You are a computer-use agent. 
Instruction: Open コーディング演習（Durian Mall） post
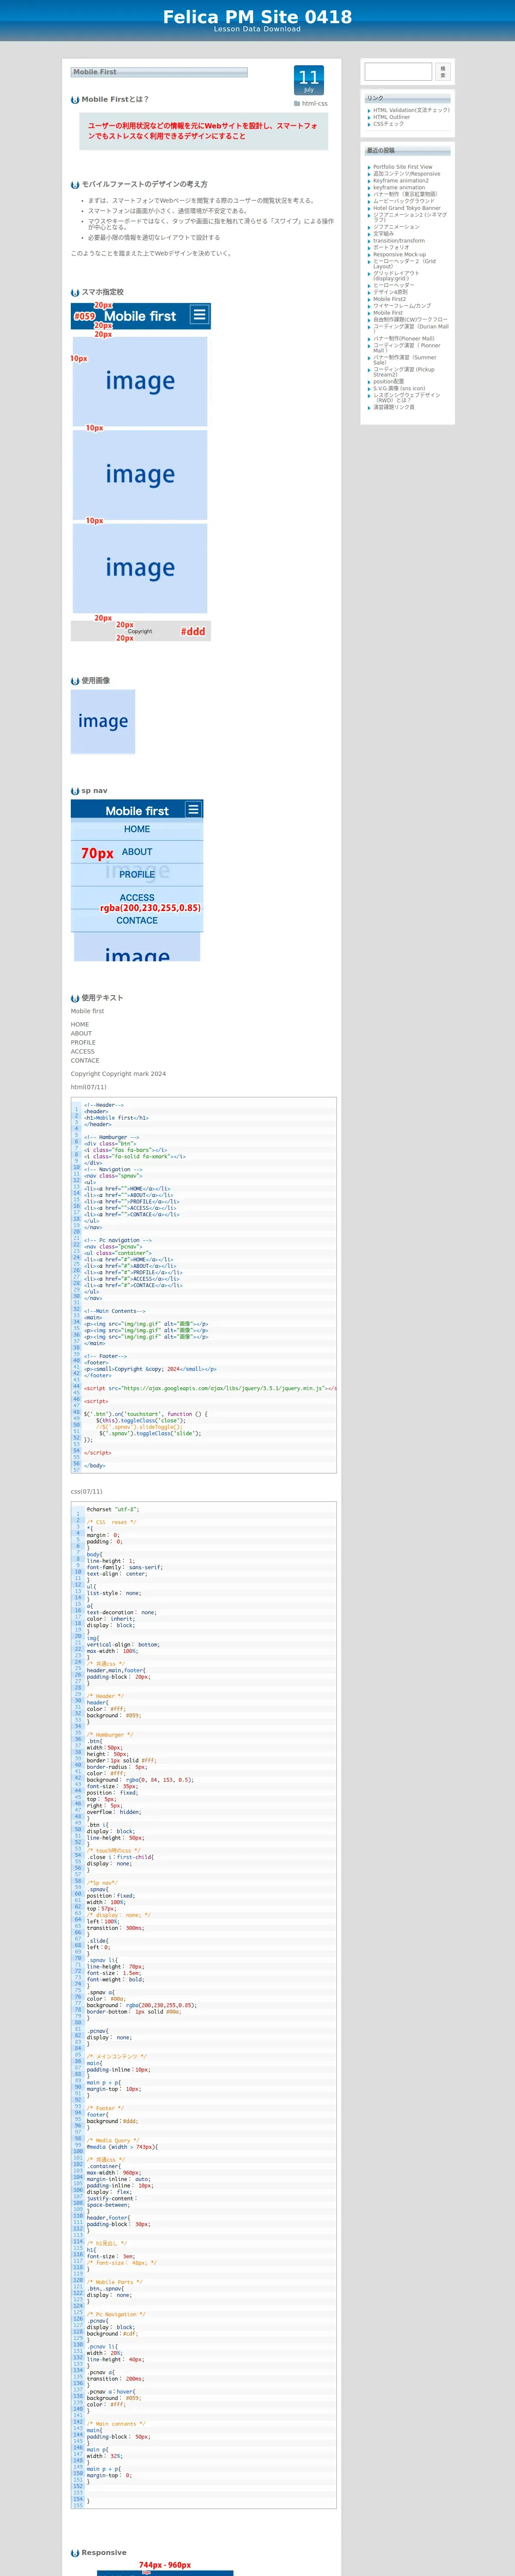(x=411, y=328)
